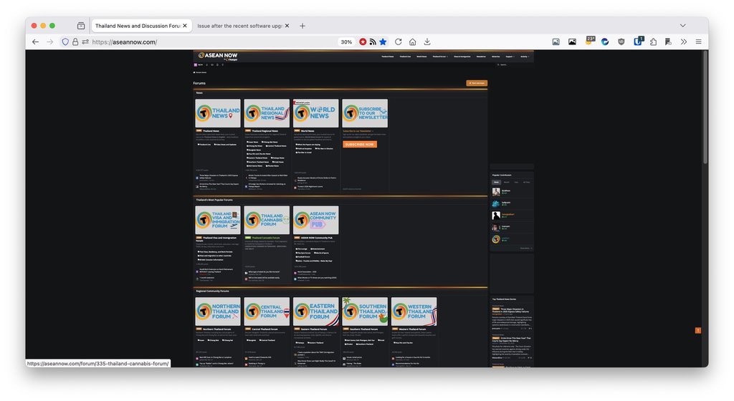Close the Thailand News and Discussion tab

pos(185,26)
